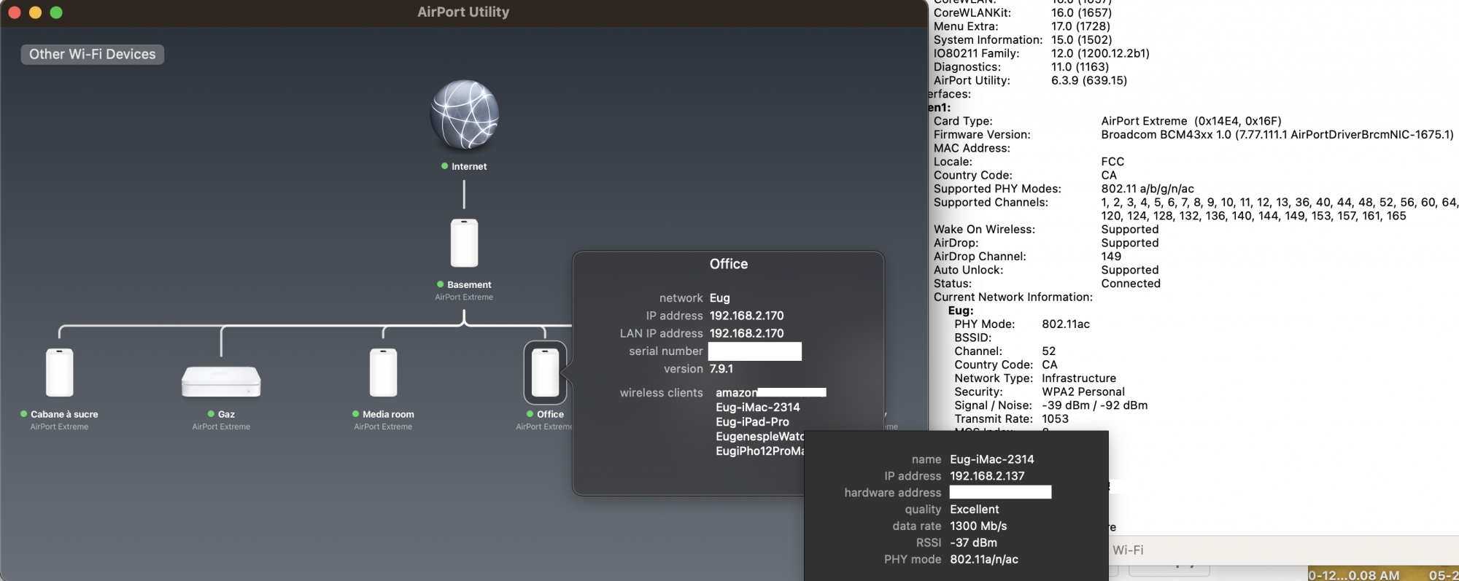
Task: Click the Office name under the selected device
Action: tap(550, 414)
